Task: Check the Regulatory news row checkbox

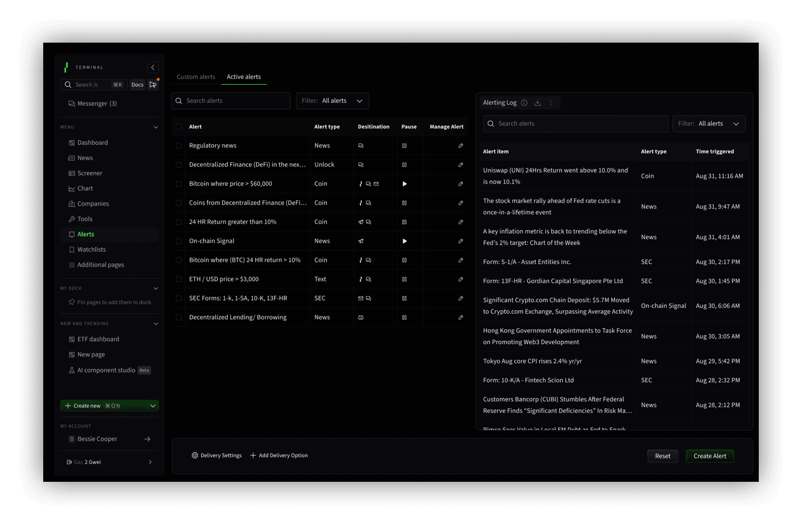Action: point(179,146)
